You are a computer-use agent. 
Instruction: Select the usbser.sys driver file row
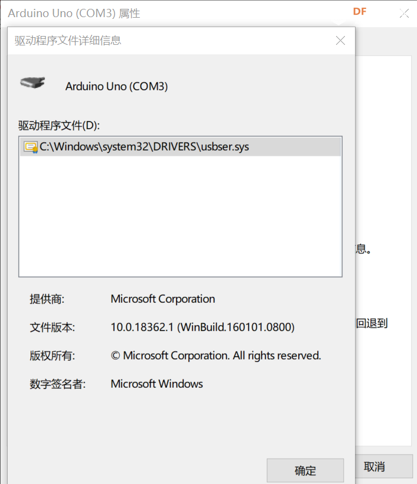point(180,146)
